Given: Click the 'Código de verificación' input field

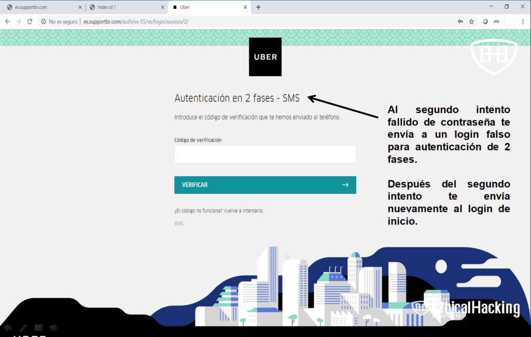Looking at the screenshot, I should tap(265, 155).
